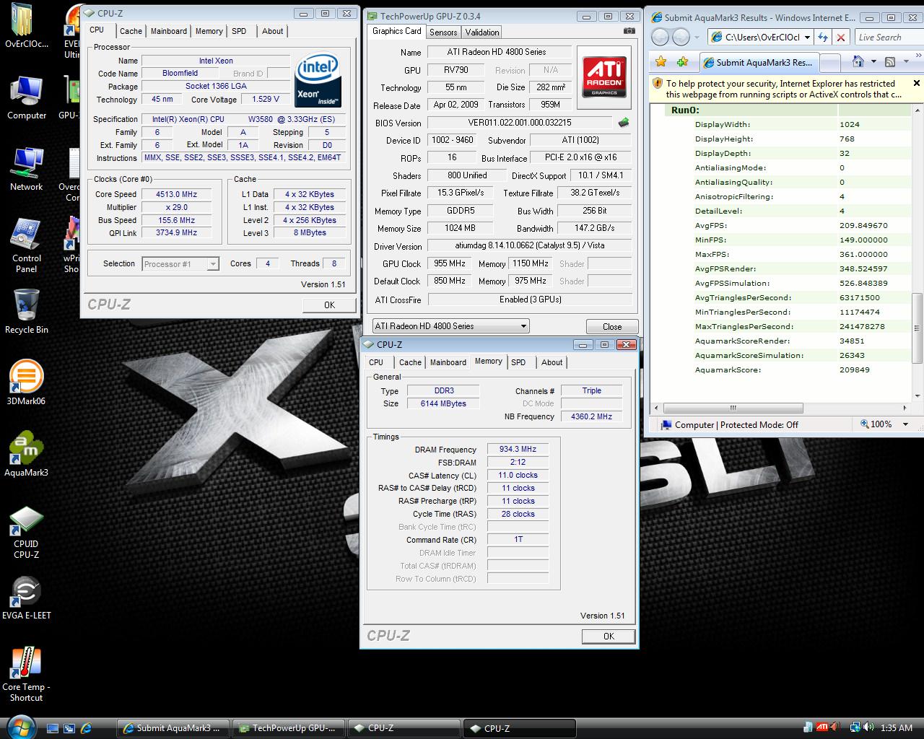Click IE horizontal scrollbar thumb
Image resolution: width=924 pixels, height=739 pixels.
[733, 408]
